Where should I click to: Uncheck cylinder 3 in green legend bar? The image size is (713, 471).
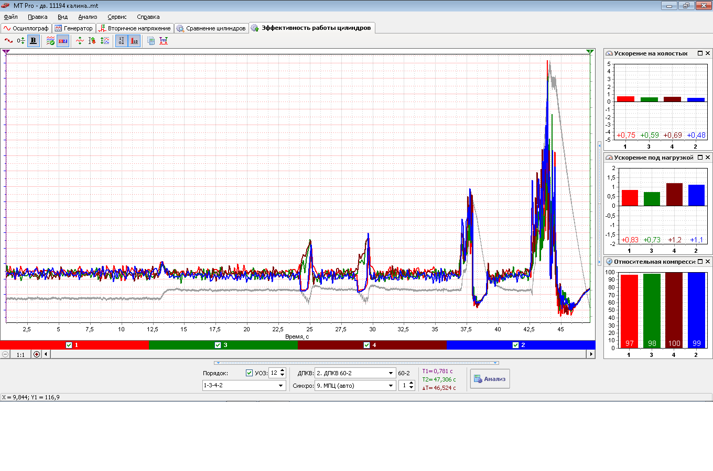point(218,345)
